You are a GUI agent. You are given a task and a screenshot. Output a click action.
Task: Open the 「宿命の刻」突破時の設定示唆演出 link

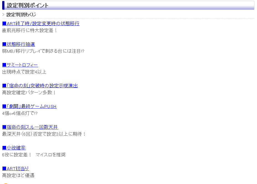point(40,86)
